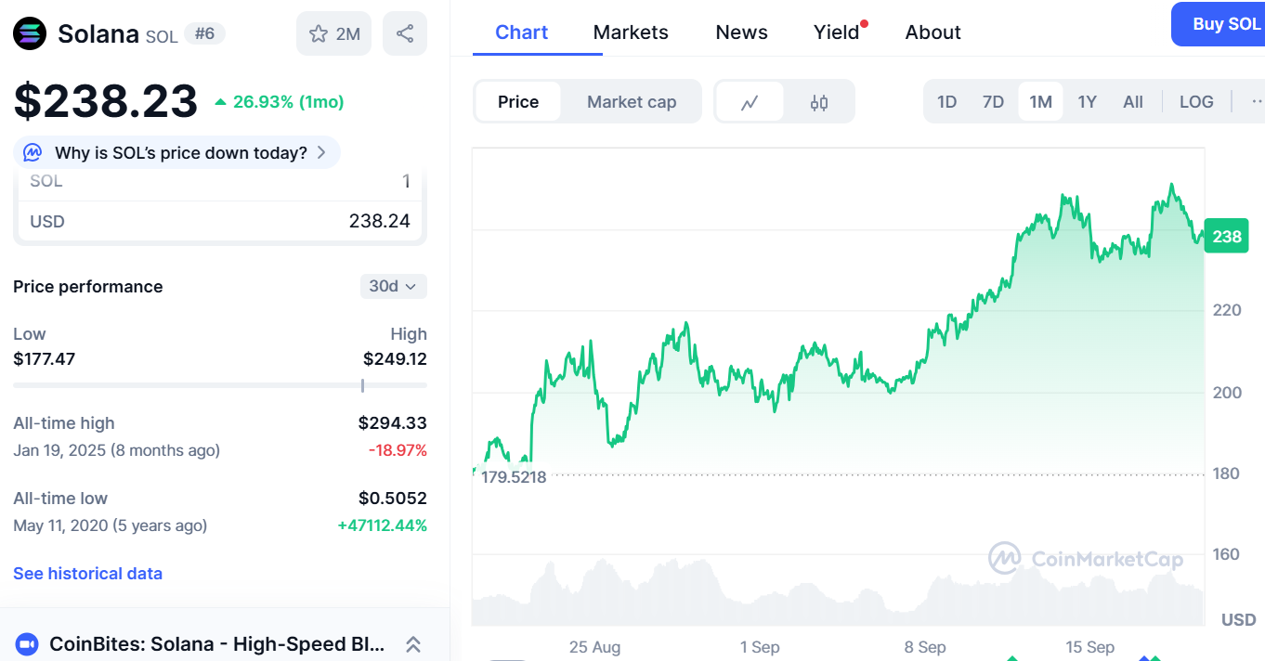
Task: Open the more chart options ellipsis
Action: pyautogui.click(x=1256, y=101)
